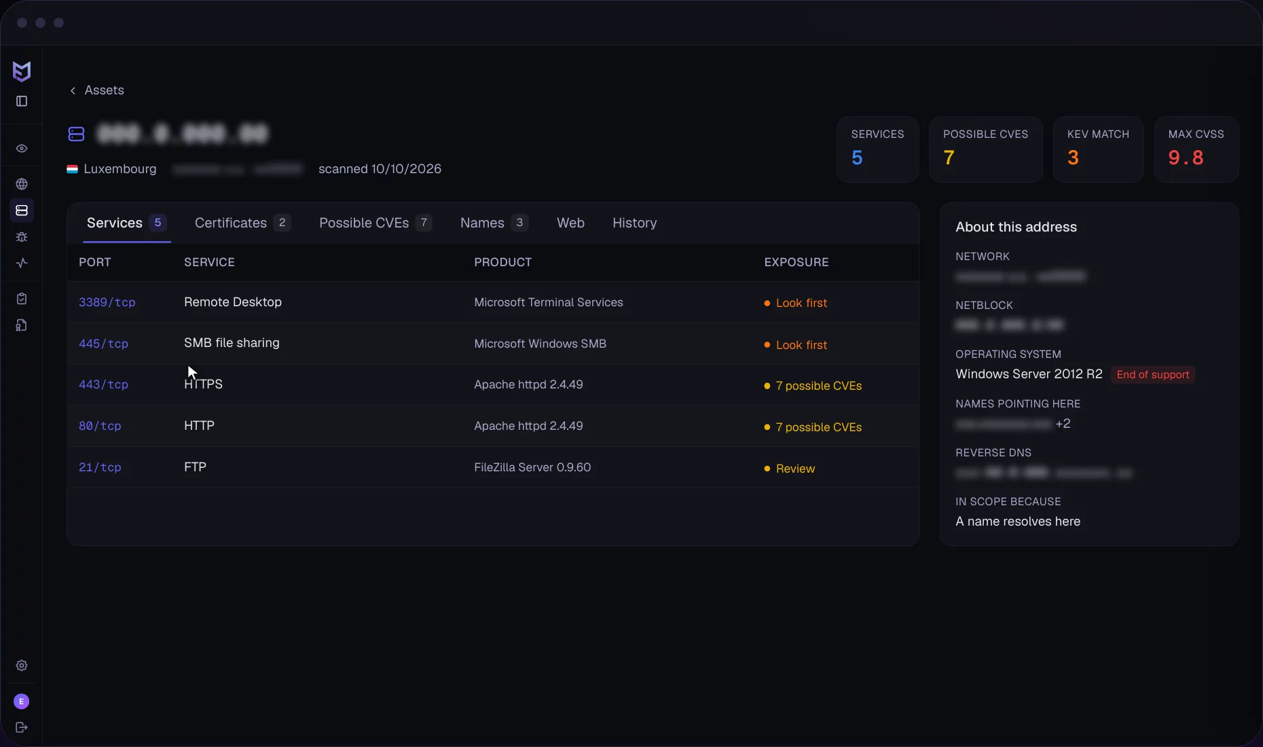
Task: Click the KEV Match summary card
Action: pyautogui.click(x=1098, y=149)
